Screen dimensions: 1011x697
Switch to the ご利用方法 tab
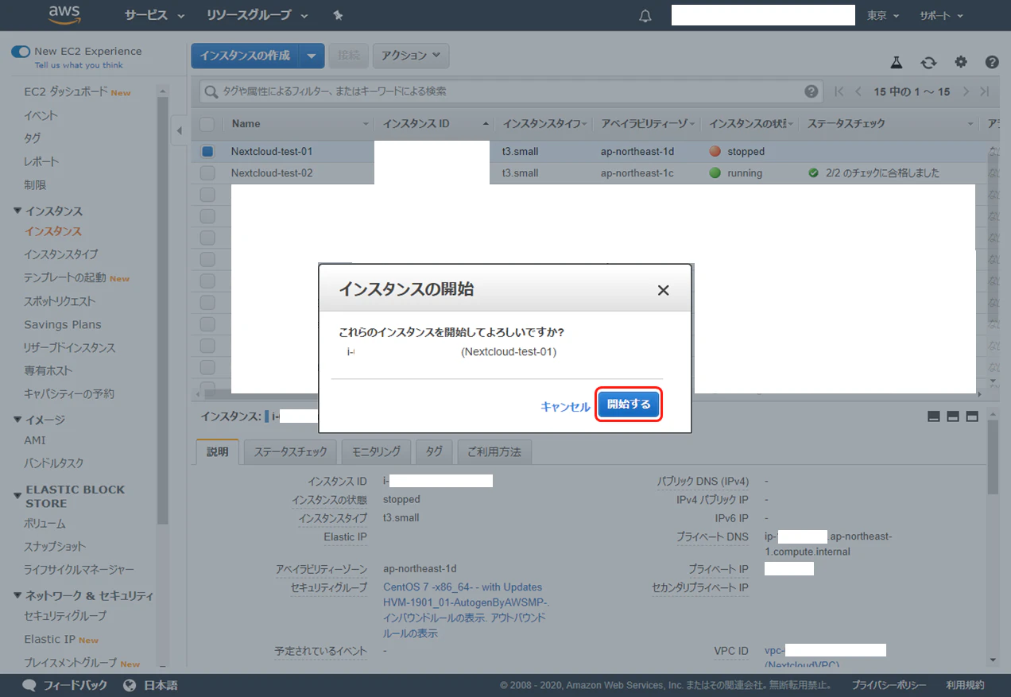pyautogui.click(x=494, y=451)
